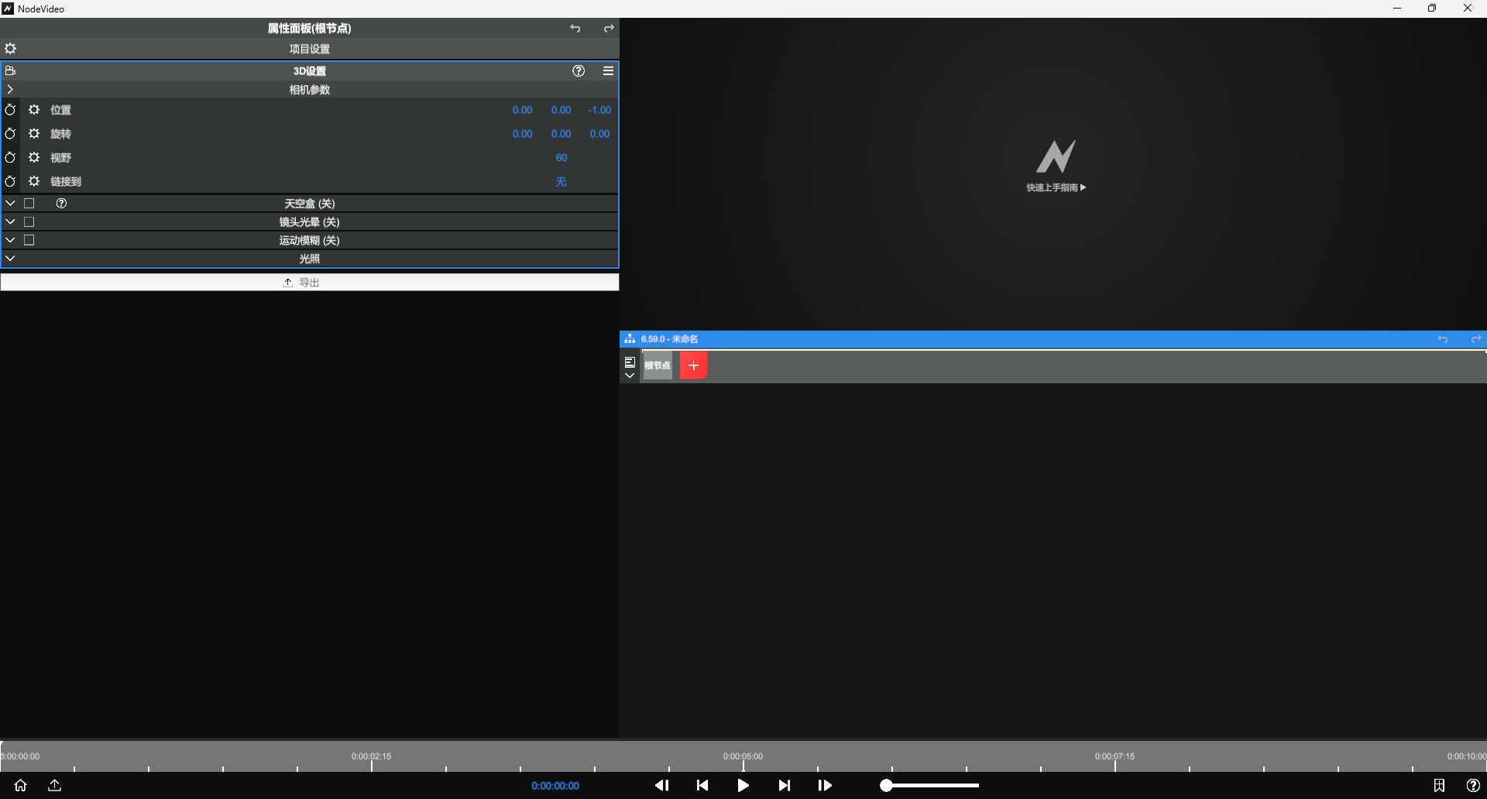Click the camera icon beside 3D设置 header

[x=10, y=70]
